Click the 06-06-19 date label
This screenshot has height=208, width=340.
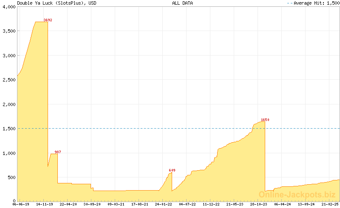coord(20,204)
